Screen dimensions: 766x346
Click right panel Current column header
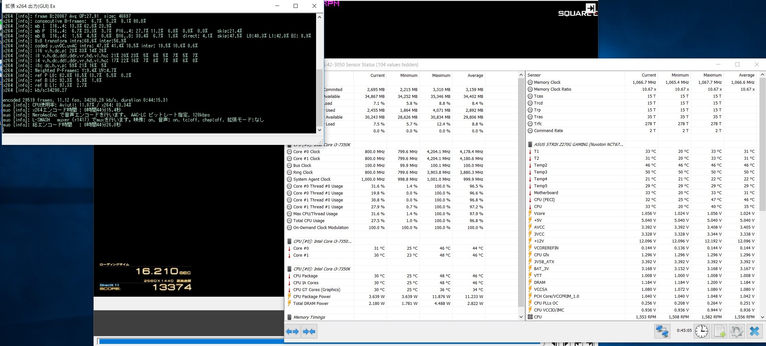pos(642,75)
